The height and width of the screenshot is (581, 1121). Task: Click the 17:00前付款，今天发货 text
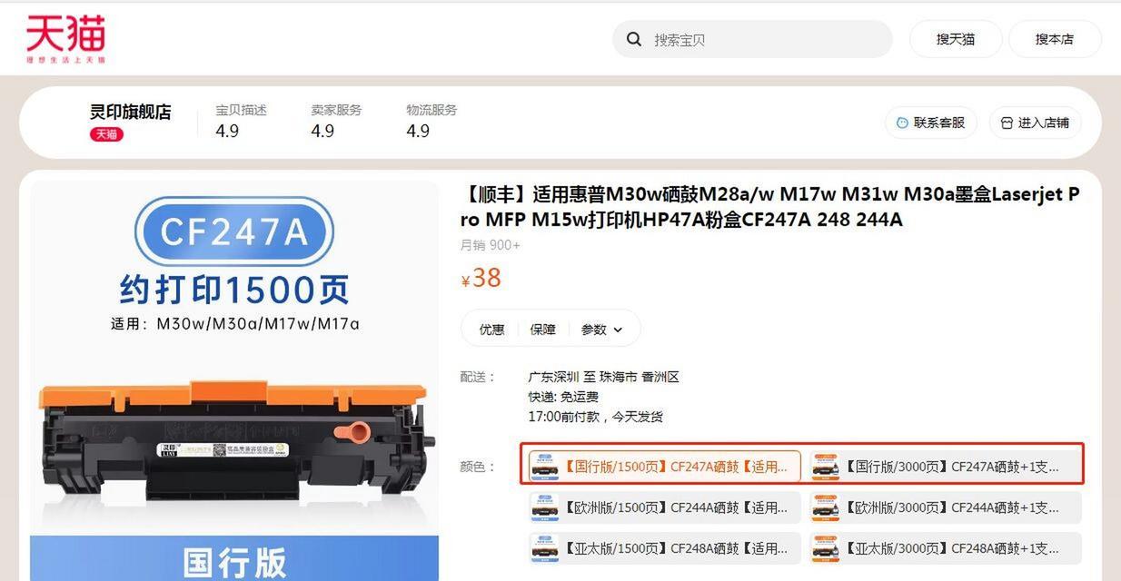(596, 417)
